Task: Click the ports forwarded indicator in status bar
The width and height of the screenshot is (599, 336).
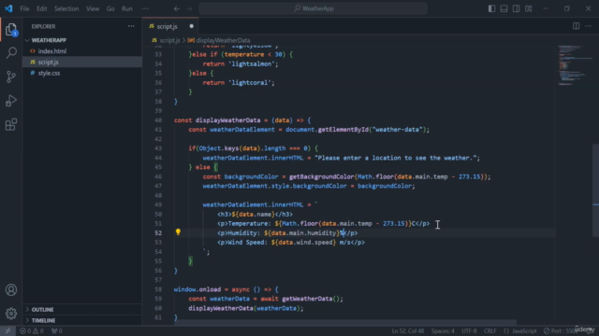Action: coord(56,330)
